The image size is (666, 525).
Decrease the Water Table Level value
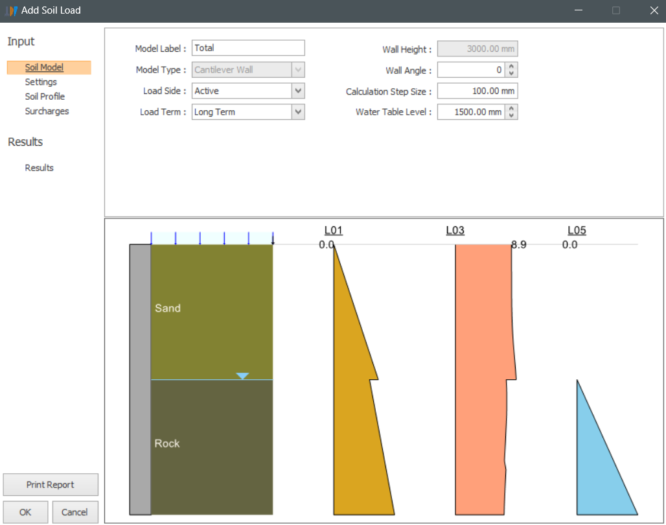(511, 115)
